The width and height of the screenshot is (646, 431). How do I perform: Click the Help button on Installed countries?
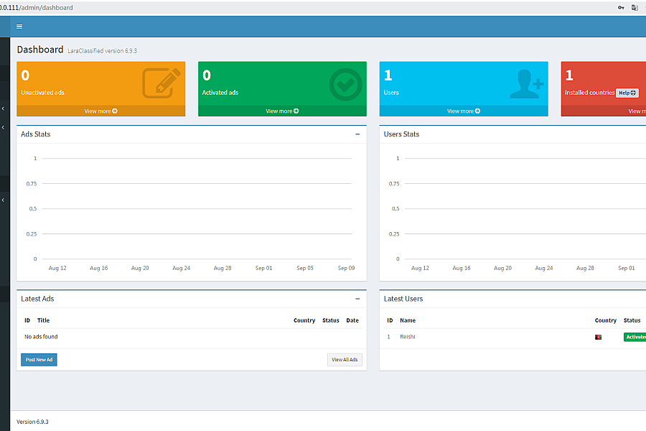click(627, 93)
